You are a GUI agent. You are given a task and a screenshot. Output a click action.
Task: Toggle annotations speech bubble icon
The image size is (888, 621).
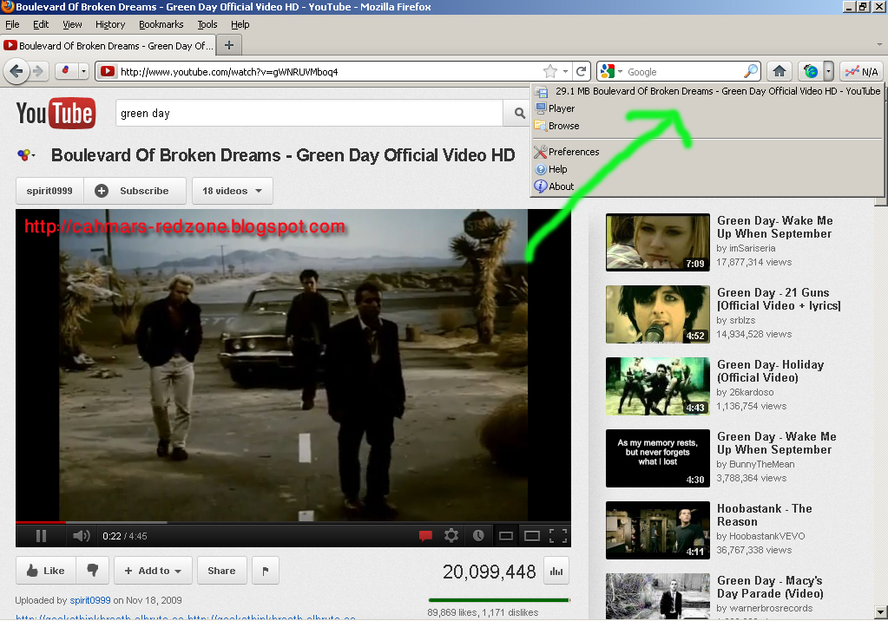425,535
